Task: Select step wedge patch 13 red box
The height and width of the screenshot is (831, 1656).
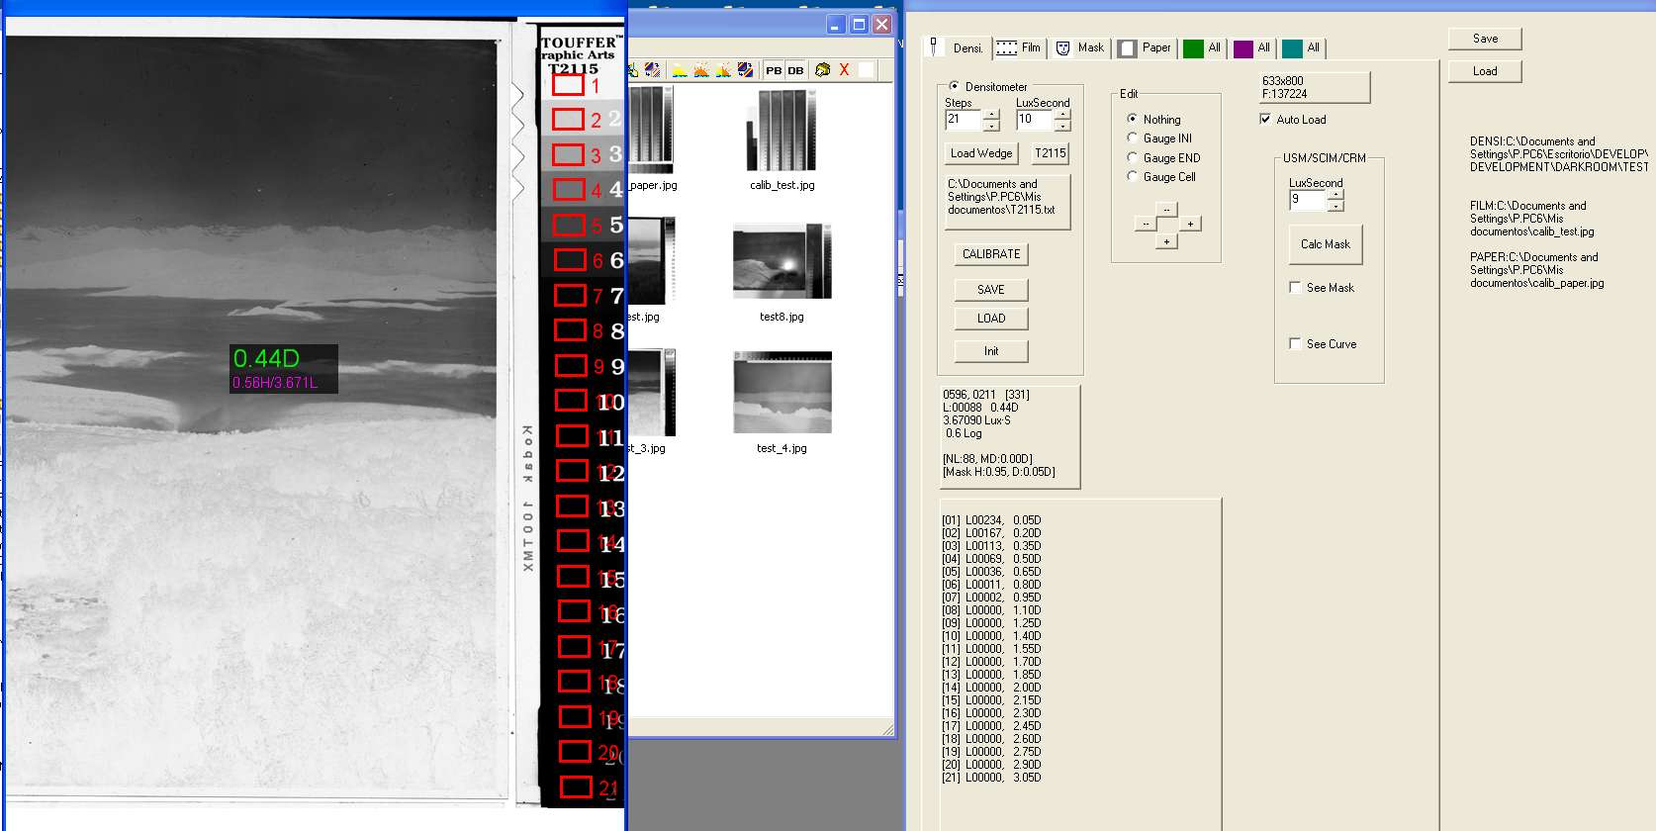Action: point(573,506)
